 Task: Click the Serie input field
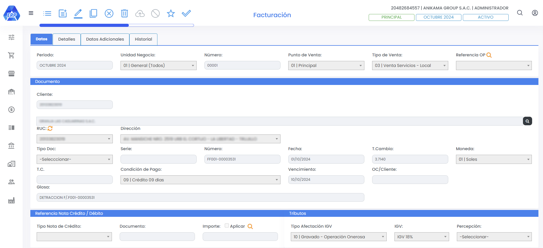(x=159, y=159)
